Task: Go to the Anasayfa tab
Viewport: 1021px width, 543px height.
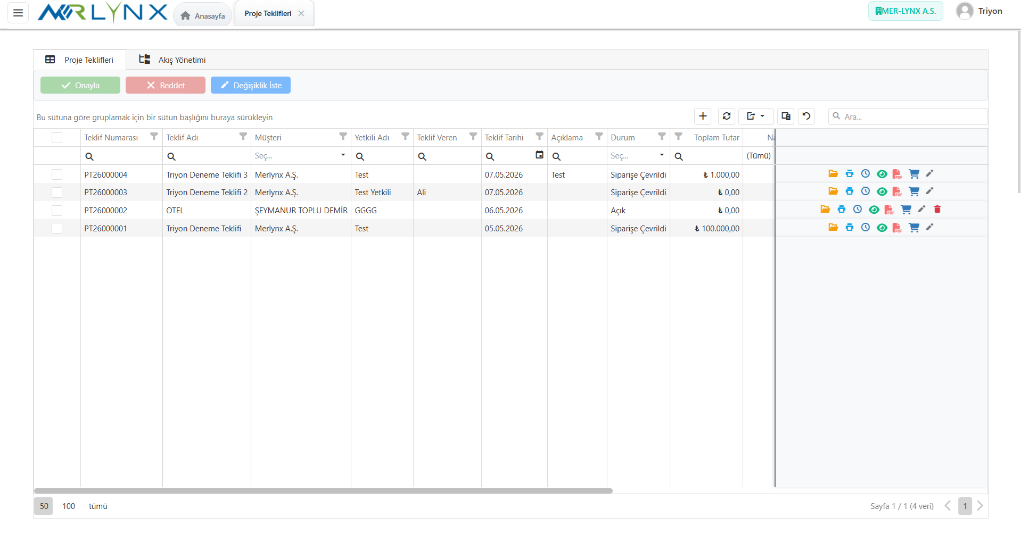Action: coord(203,15)
